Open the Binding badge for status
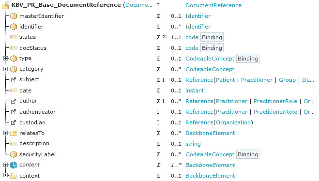This screenshot has width=319, height=181. (x=212, y=37)
